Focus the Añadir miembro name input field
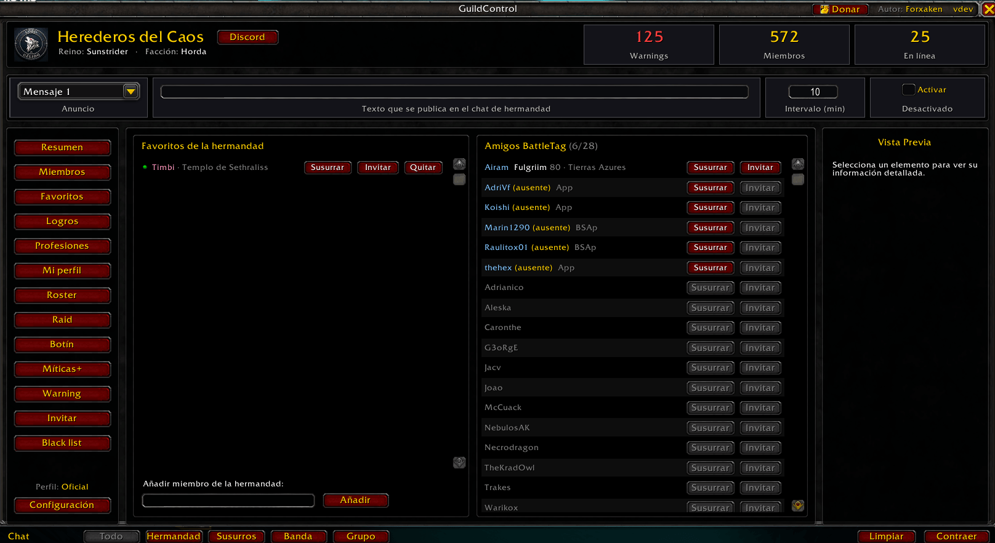 point(228,501)
